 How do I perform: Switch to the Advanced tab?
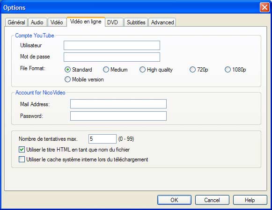pos(162,22)
